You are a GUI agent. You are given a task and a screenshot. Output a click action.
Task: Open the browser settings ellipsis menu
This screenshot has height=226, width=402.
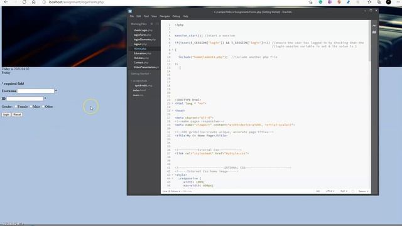[x=398, y=2]
